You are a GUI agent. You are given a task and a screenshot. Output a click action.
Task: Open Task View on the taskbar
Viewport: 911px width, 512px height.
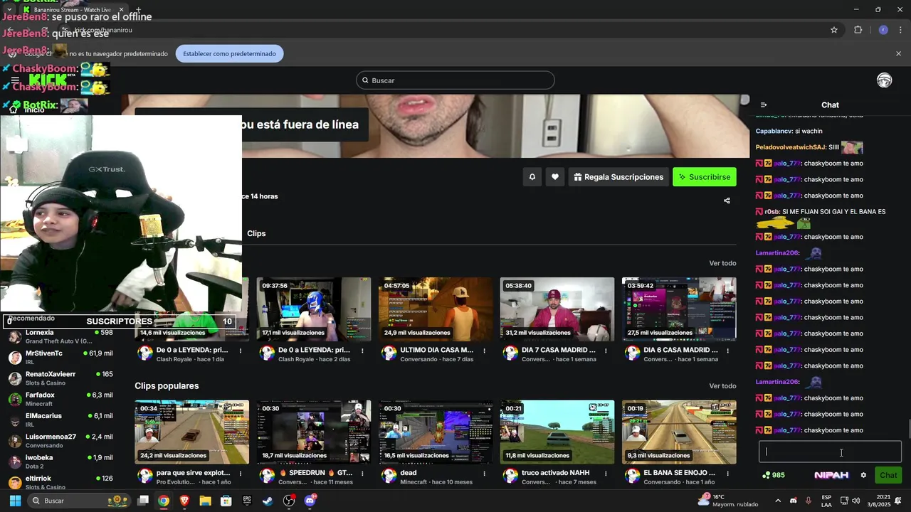142,501
